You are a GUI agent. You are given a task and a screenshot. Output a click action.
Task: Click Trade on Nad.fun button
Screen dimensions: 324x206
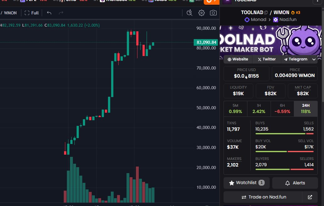coord(263,197)
